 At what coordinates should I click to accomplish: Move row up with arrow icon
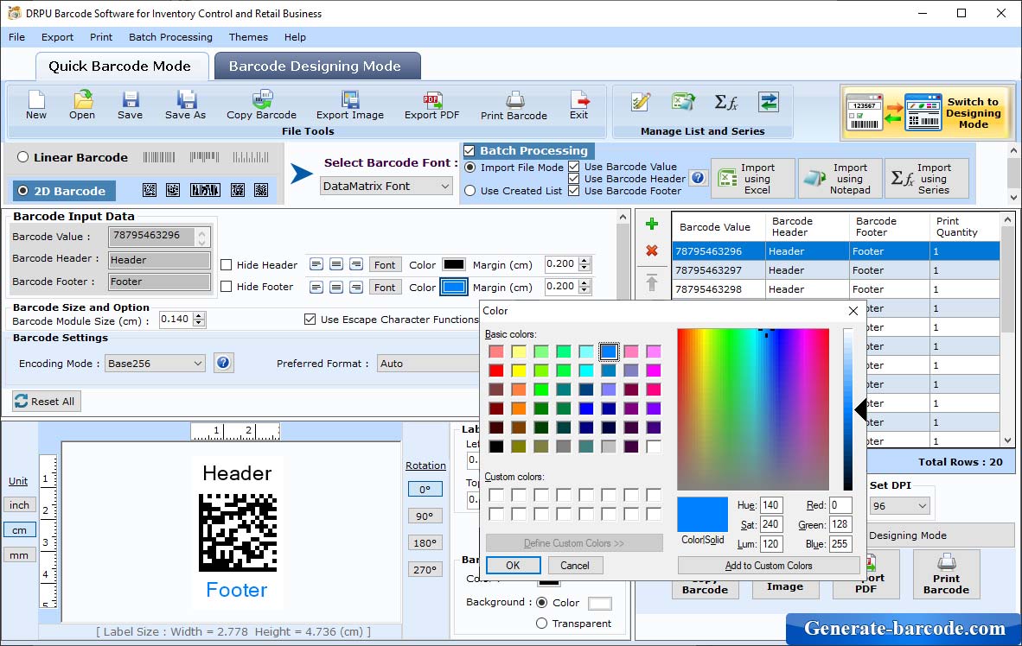(x=651, y=282)
